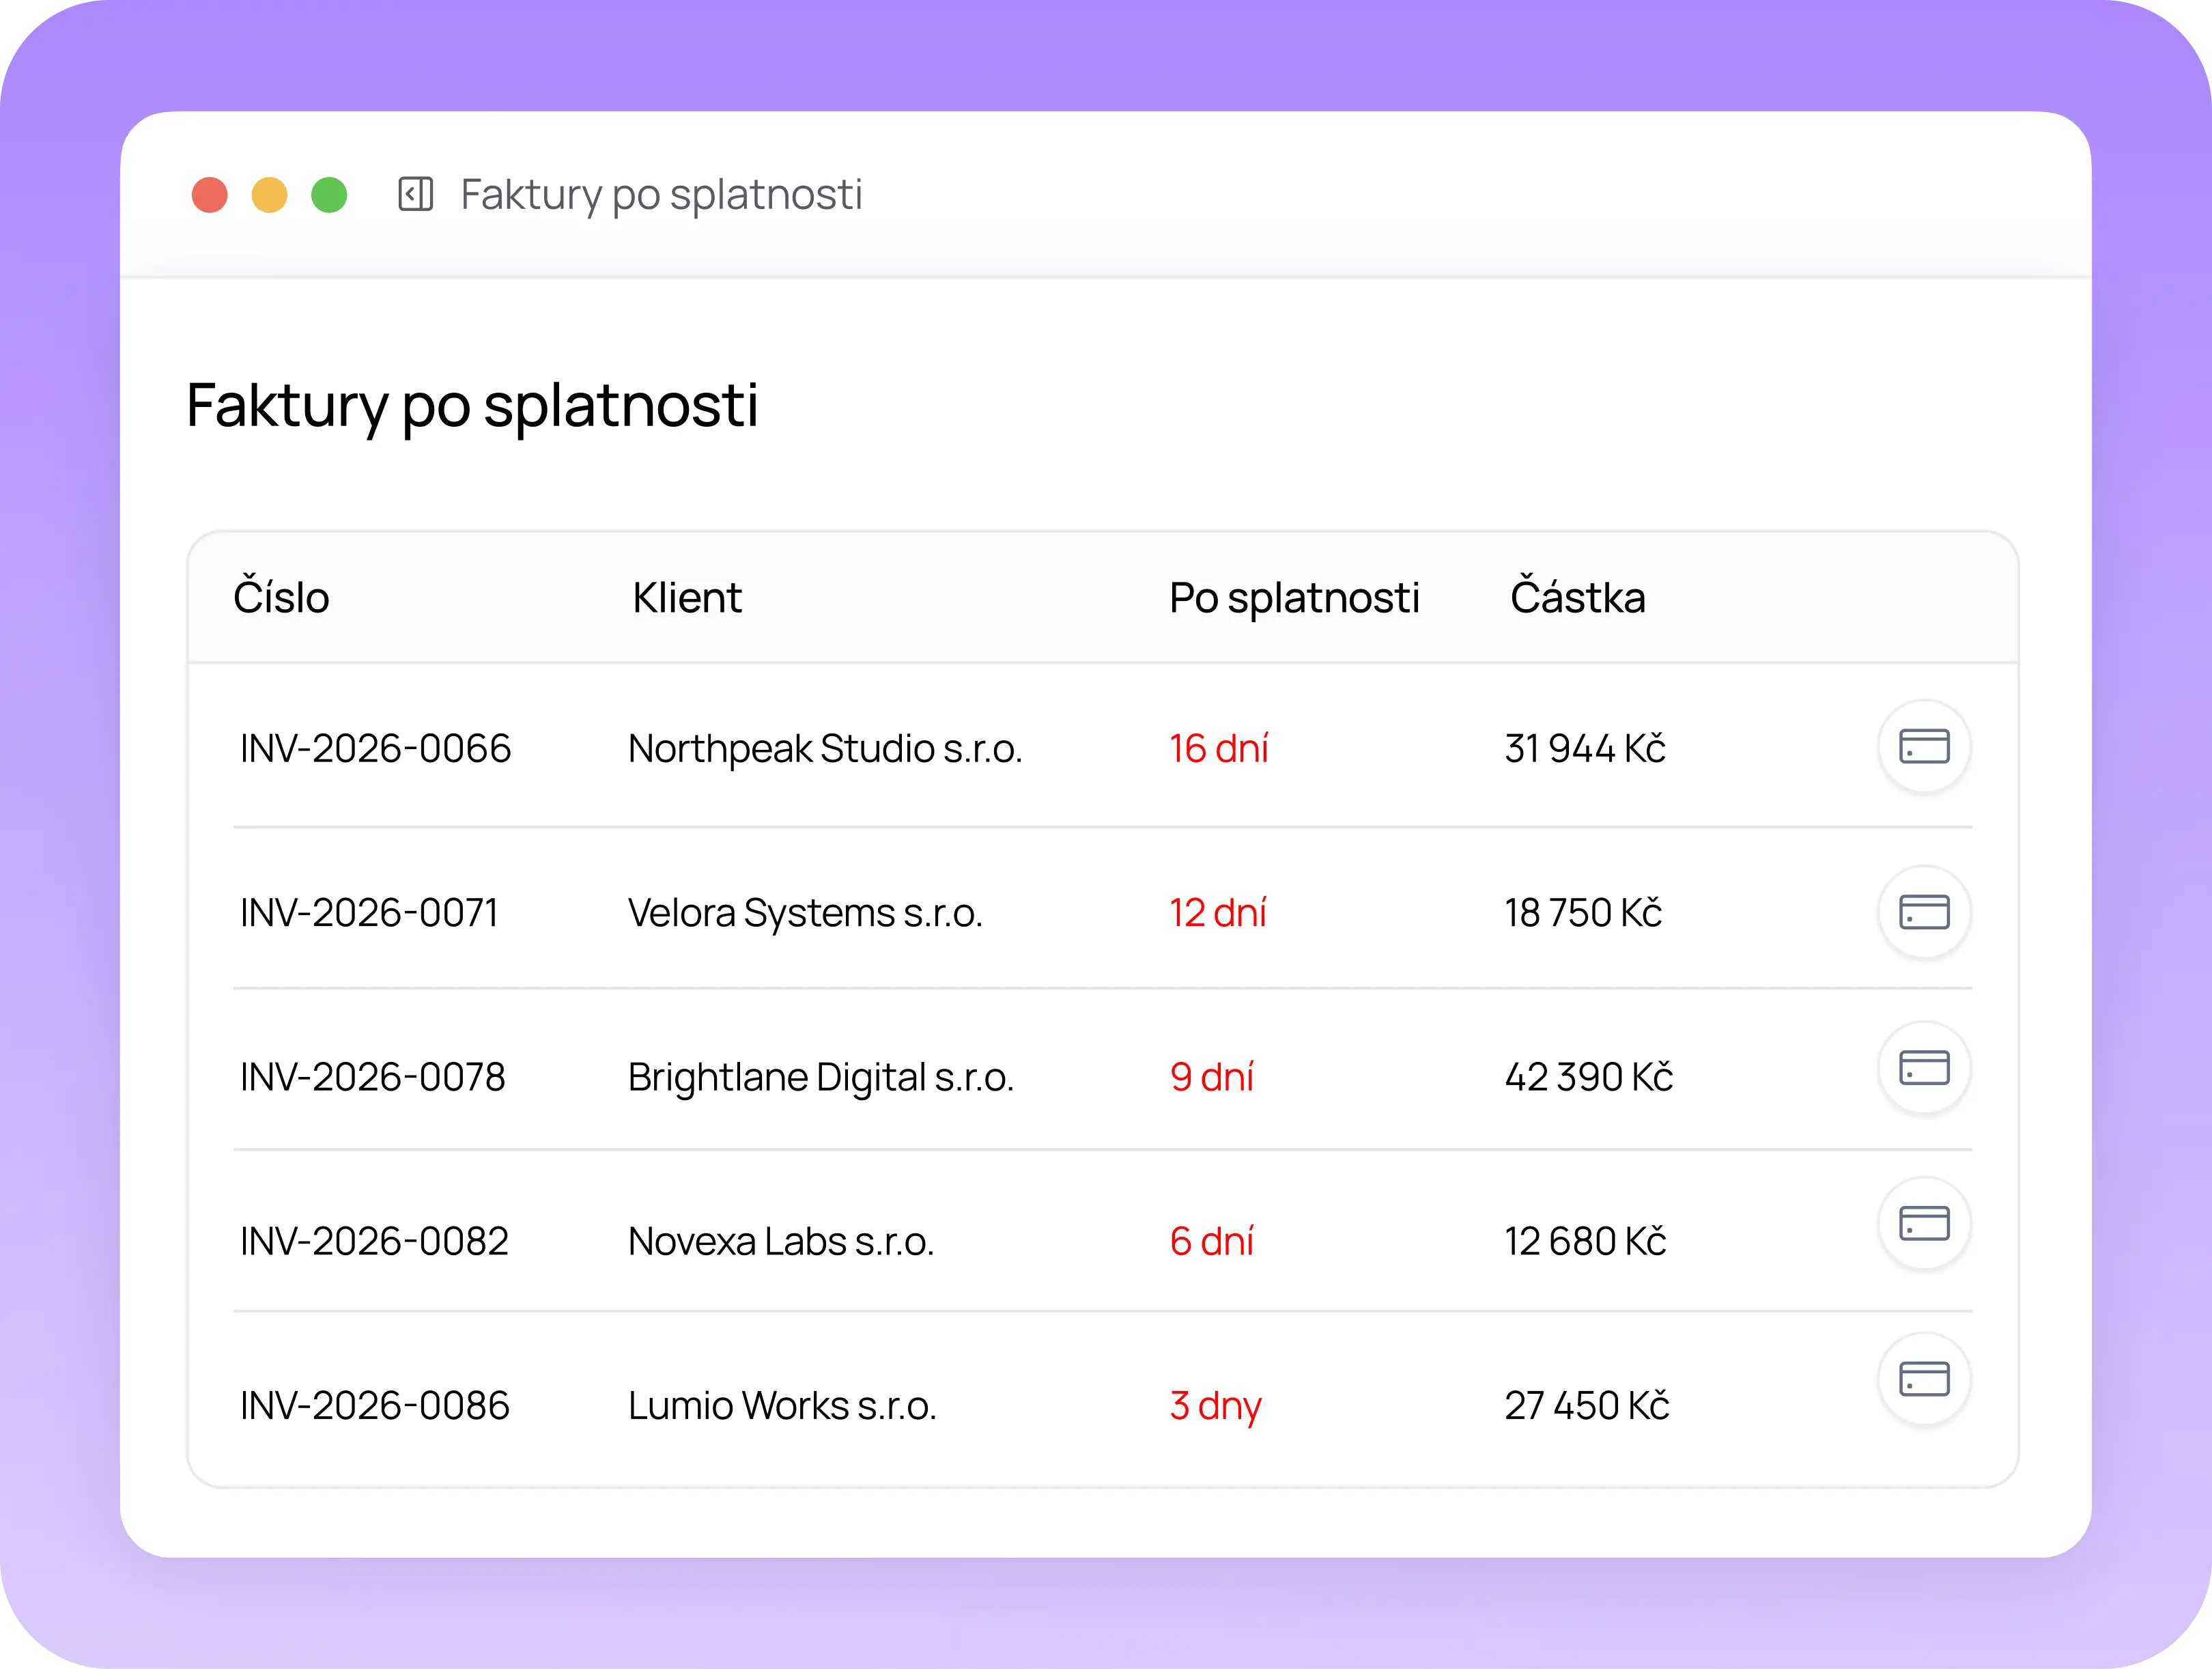The width and height of the screenshot is (2212, 1669).
Task: Collapse the sidebar with the panel icon
Action: click(x=415, y=194)
